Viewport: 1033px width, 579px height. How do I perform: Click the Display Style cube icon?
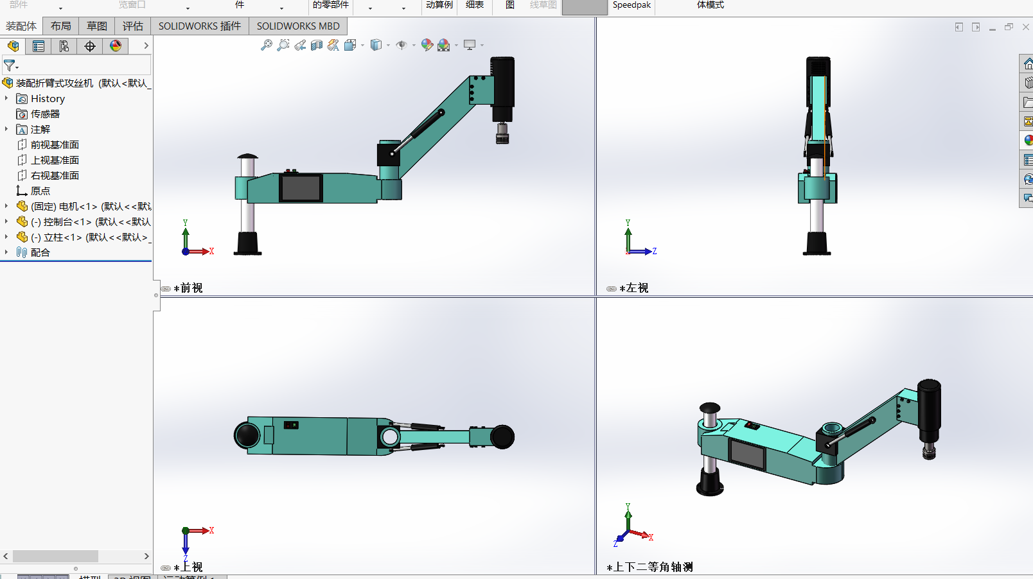(x=376, y=45)
